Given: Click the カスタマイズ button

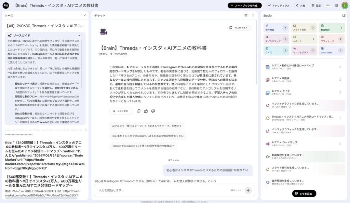Looking at the screenshot, I should point(239,28).
